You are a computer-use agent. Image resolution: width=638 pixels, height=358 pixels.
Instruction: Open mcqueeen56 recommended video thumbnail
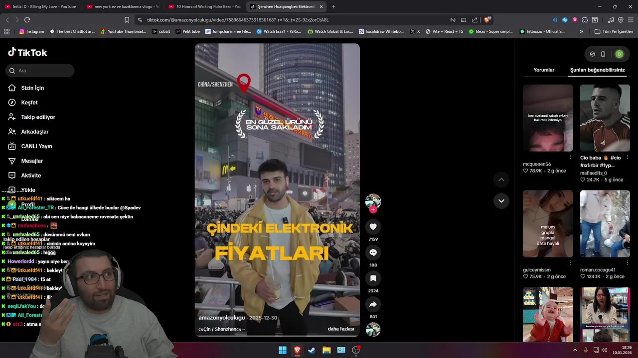548,118
